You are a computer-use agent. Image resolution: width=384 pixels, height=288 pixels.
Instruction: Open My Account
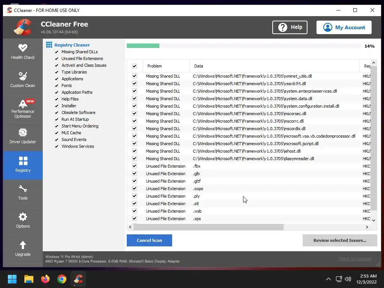[x=344, y=27]
